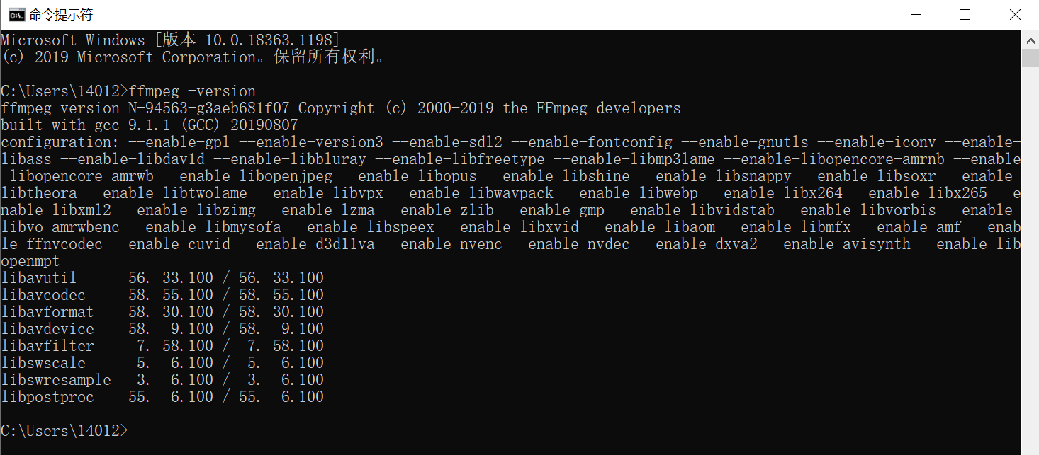This screenshot has height=455, width=1039.
Task: Maximize the Command Prompt window
Action: point(965,15)
